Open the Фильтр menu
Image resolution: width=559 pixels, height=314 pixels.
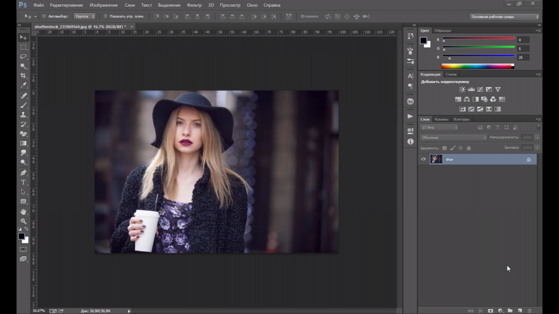(x=194, y=5)
